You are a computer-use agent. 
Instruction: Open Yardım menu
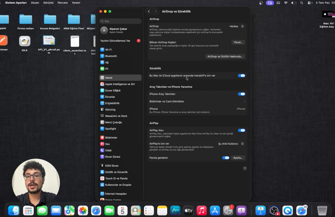pos(76,3)
